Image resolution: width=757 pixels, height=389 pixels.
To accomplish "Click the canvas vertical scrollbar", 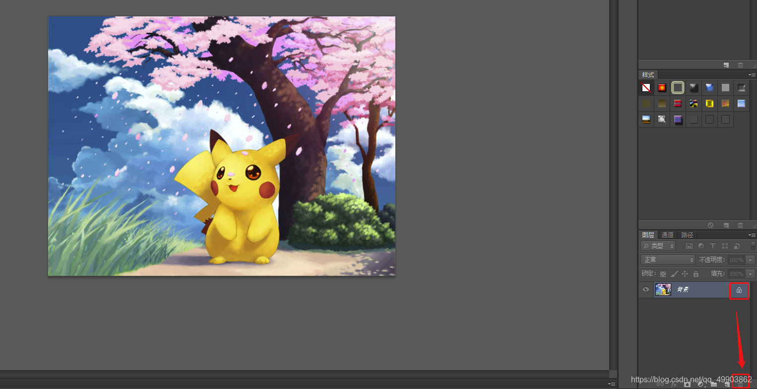I will [613, 185].
